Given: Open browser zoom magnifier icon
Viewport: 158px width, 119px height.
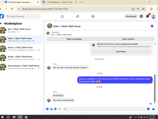Looking at the screenshot, I should (x=138, y=9).
